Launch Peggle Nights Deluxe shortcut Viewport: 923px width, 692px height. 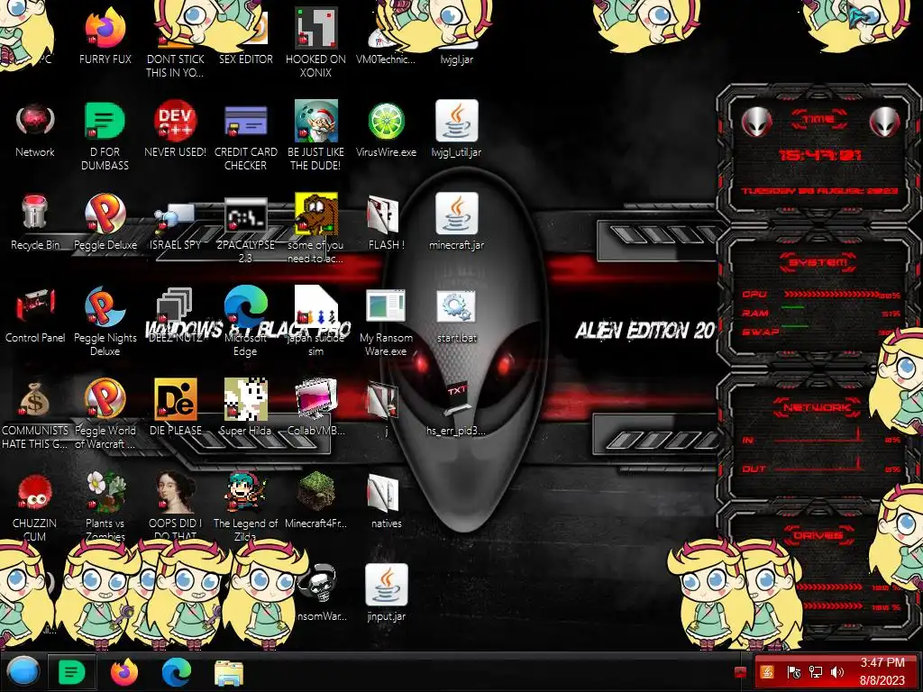tap(105, 306)
